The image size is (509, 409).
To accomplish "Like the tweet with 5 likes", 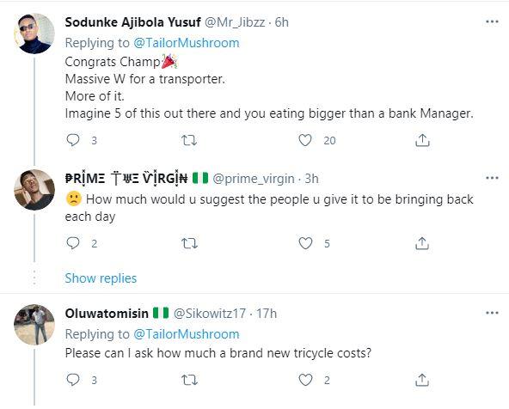I will click(x=305, y=243).
